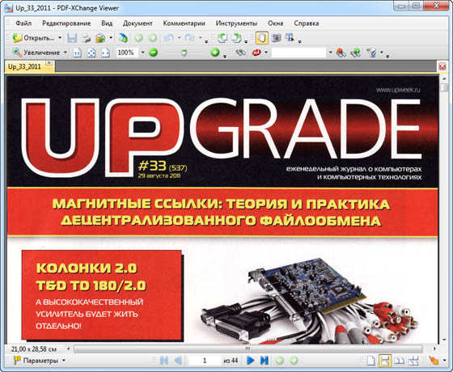Rotate page clockwise icon
453x372 pixels.
[x=237, y=38]
